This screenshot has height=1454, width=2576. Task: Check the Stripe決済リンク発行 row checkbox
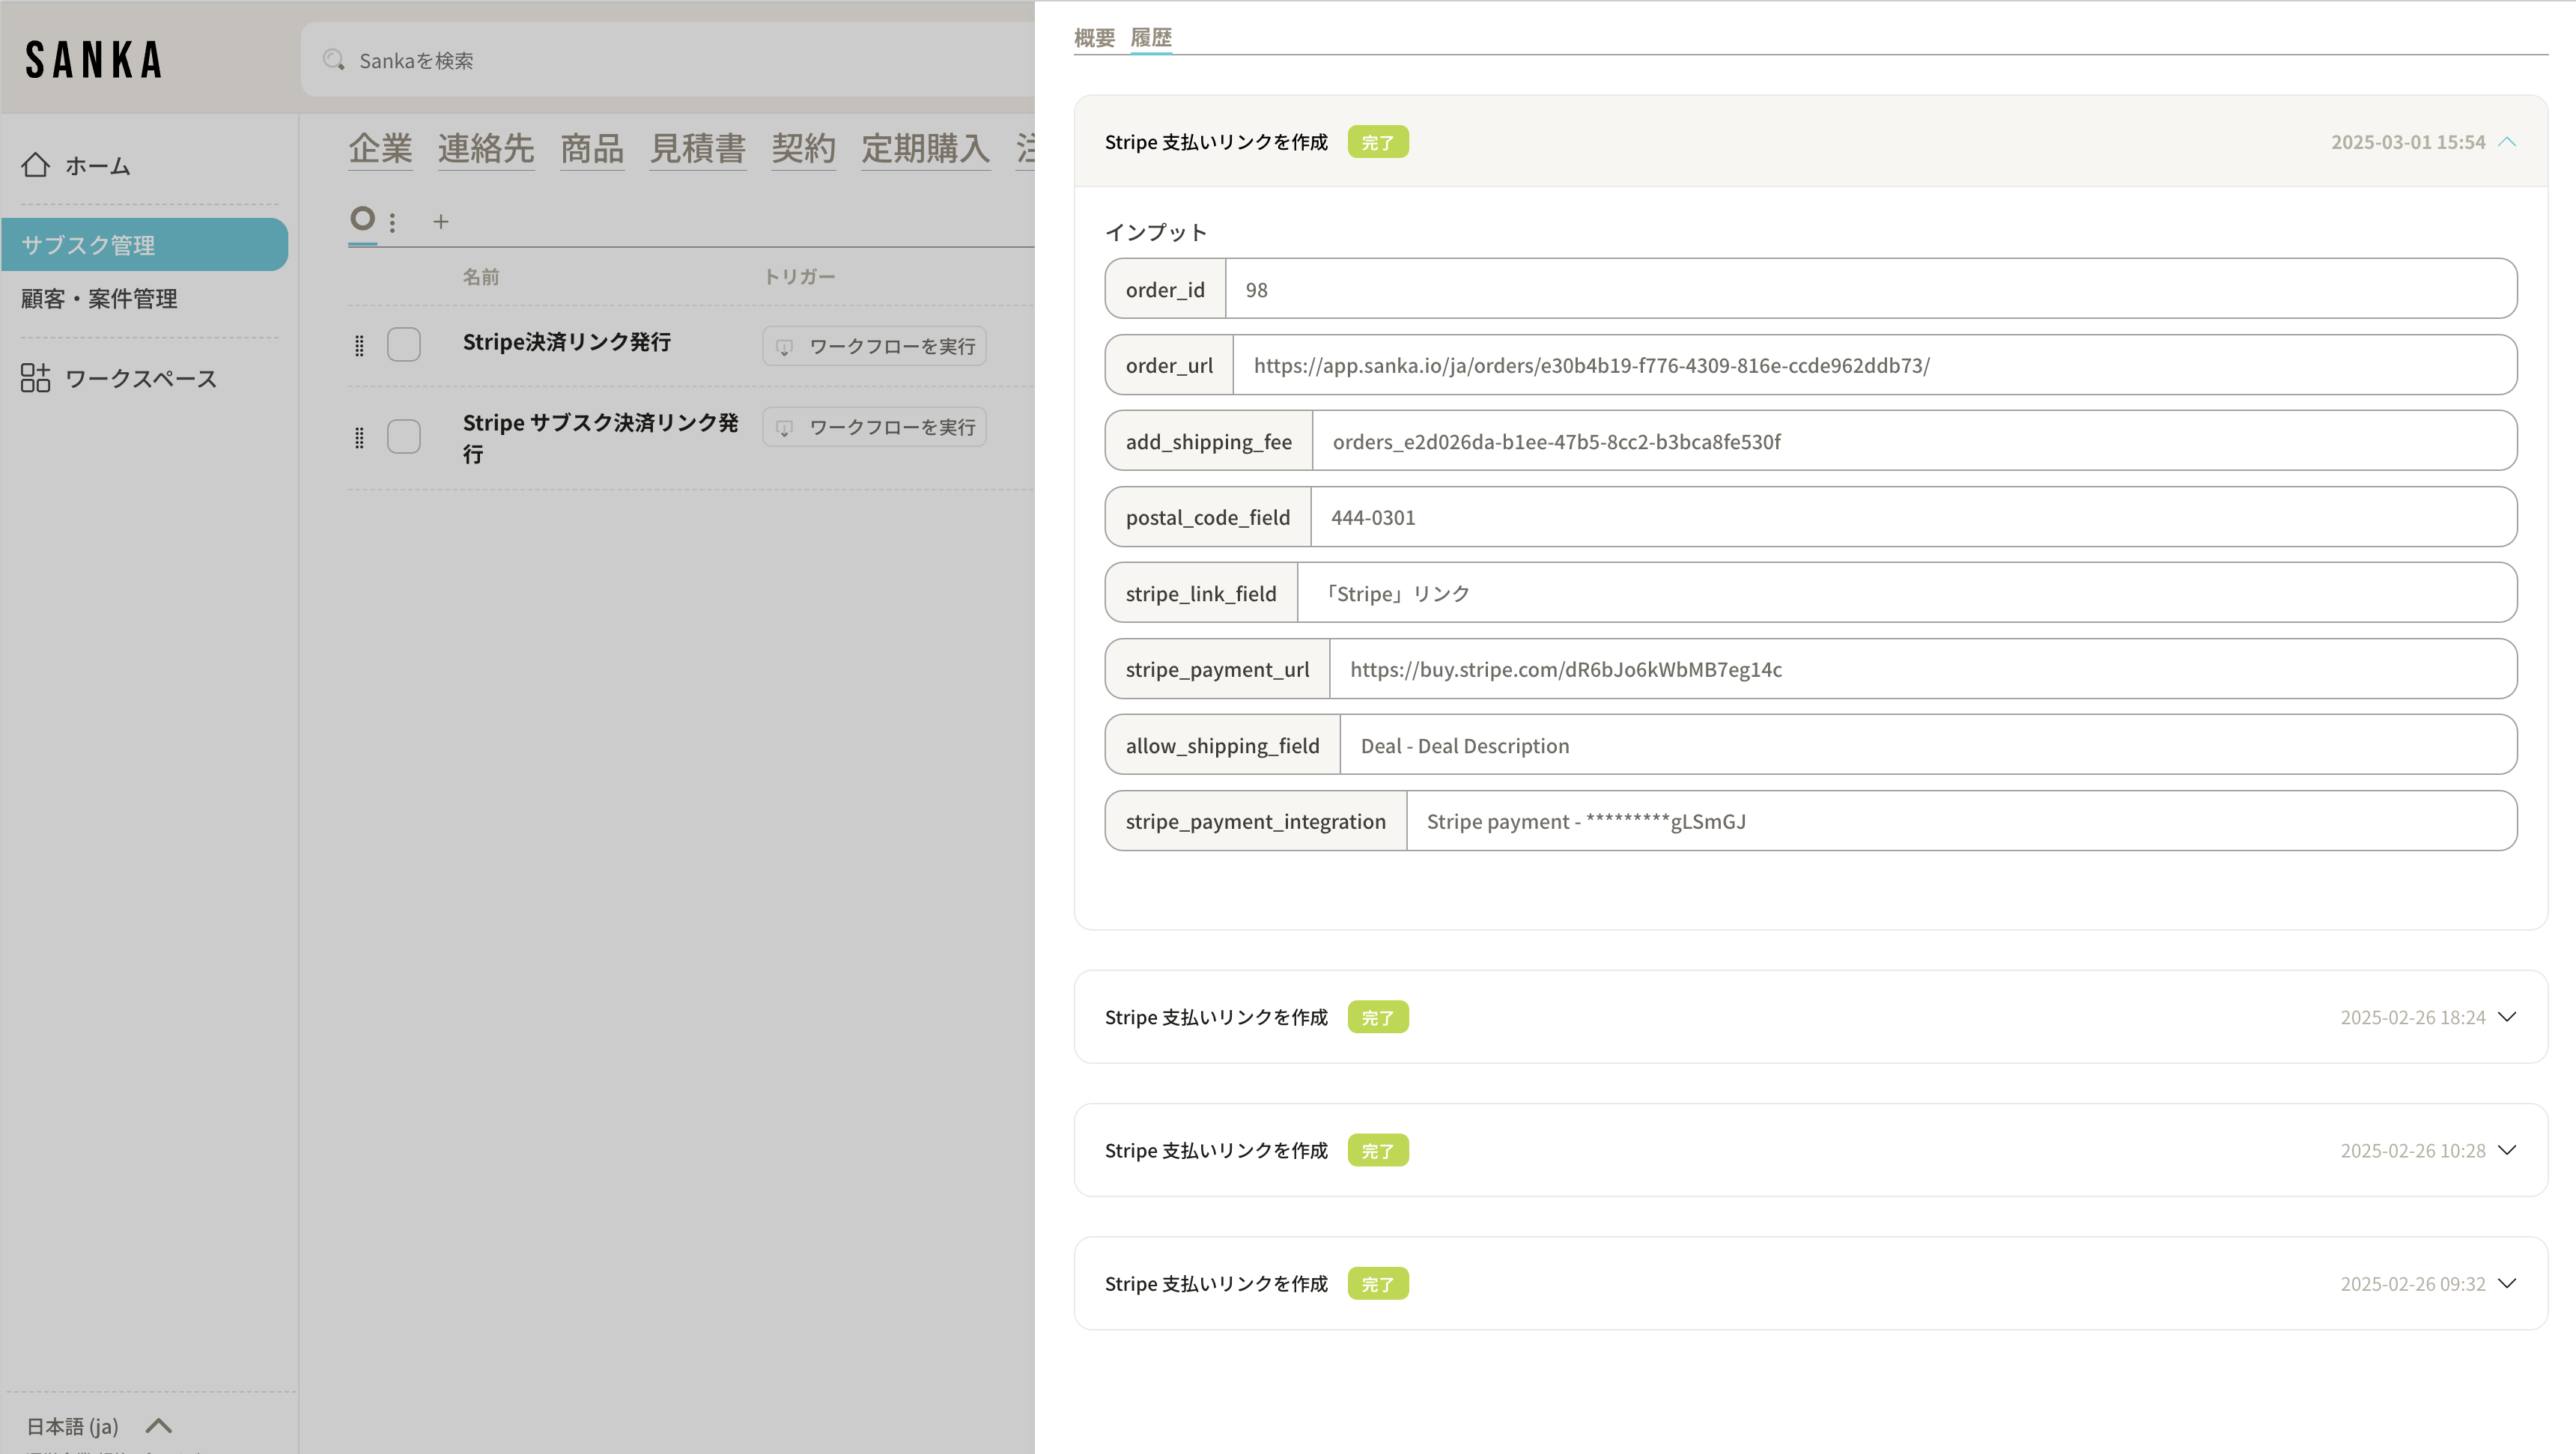click(404, 344)
